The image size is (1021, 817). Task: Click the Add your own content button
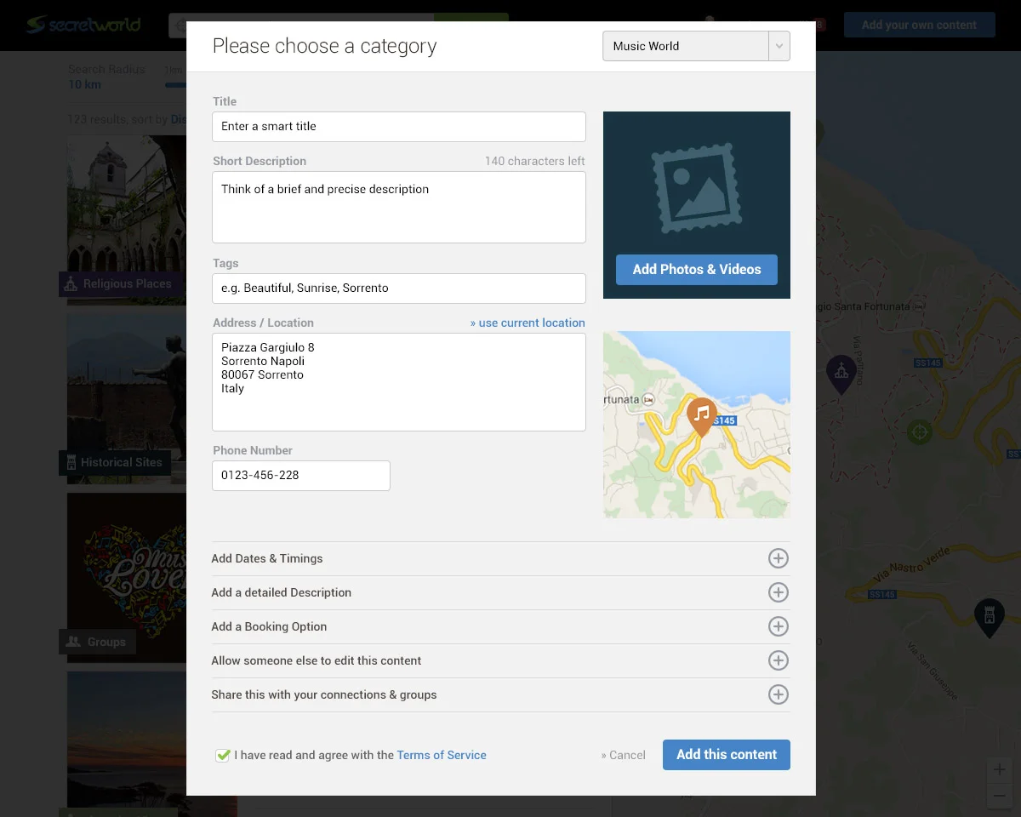919,25
